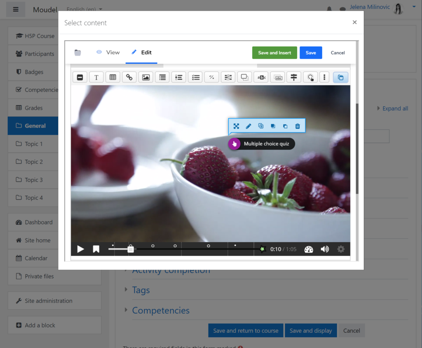Expand the Competencies section
The width and height of the screenshot is (422, 348).
[x=160, y=311]
